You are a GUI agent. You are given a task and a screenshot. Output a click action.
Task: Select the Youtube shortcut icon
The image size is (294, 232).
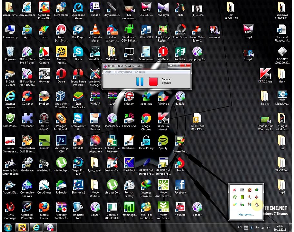click(x=180, y=209)
